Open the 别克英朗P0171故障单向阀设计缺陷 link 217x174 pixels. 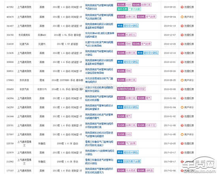coord(99,152)
